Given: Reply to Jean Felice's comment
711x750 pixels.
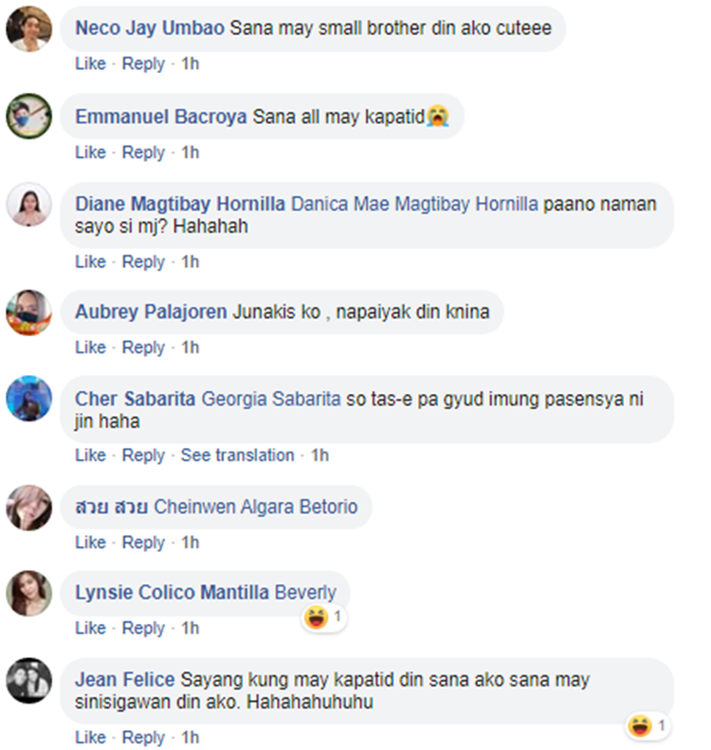Looking at the screenshot, I should [143, 738].
